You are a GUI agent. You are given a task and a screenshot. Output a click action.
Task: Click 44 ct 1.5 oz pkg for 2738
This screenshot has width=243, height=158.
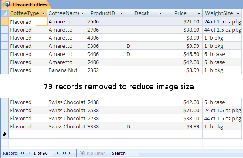(222, 118)
